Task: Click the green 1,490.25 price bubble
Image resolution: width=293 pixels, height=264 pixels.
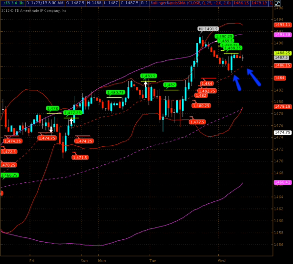Action: click(x=223, y=36)
